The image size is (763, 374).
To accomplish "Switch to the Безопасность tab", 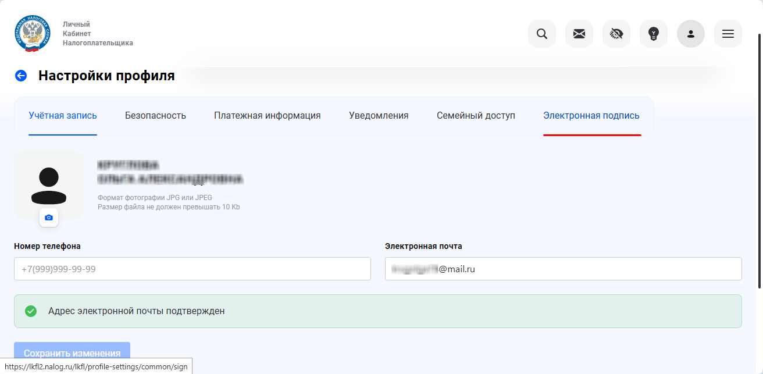I will (155, 116).
